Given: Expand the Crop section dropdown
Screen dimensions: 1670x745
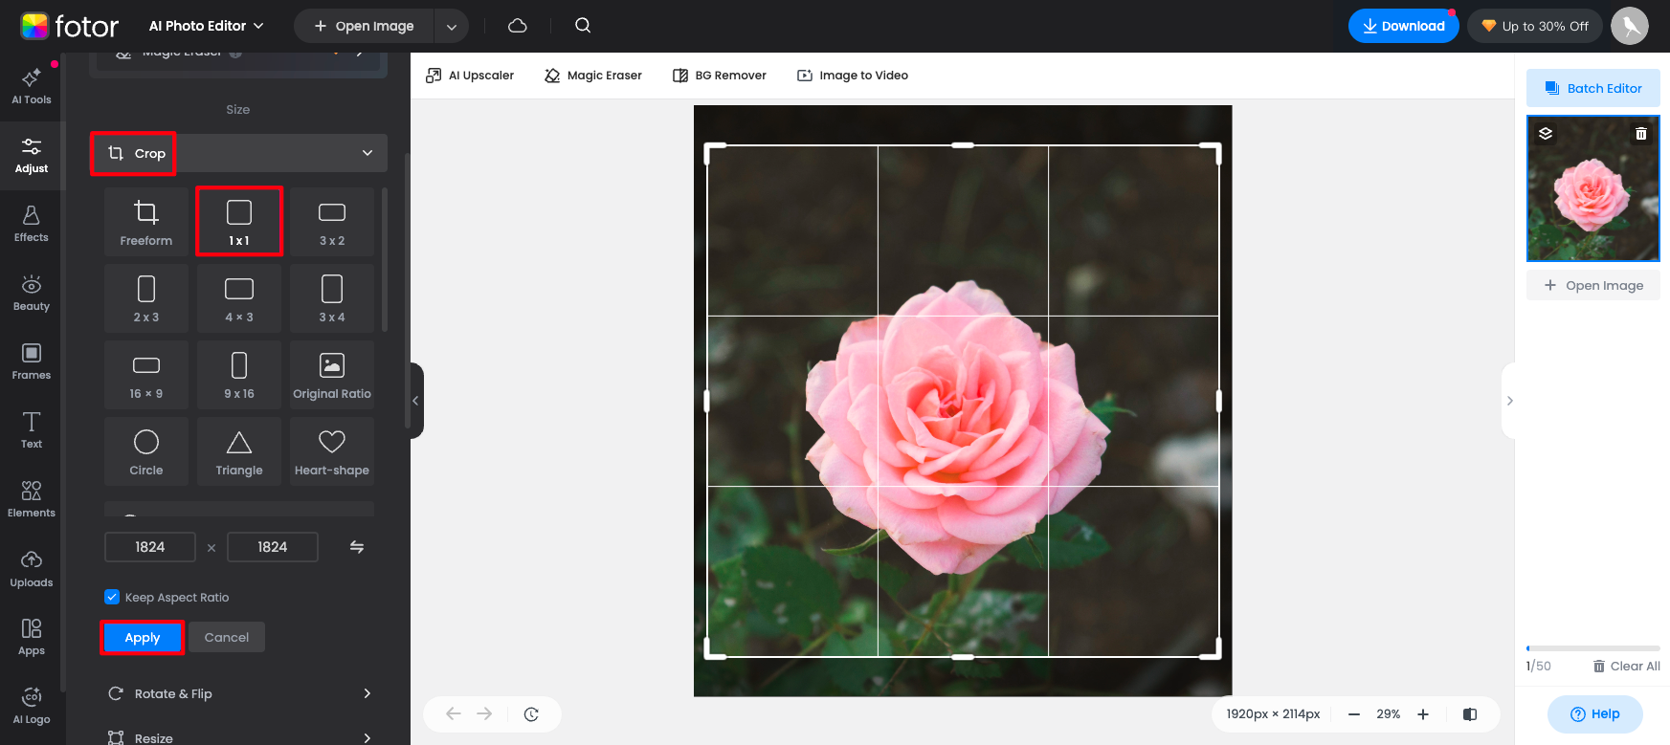Looking at the screenshot, I should (367, 153).
